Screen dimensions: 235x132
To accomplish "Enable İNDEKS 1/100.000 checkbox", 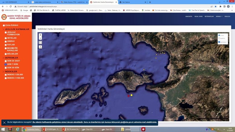I will tap(6, 78).
